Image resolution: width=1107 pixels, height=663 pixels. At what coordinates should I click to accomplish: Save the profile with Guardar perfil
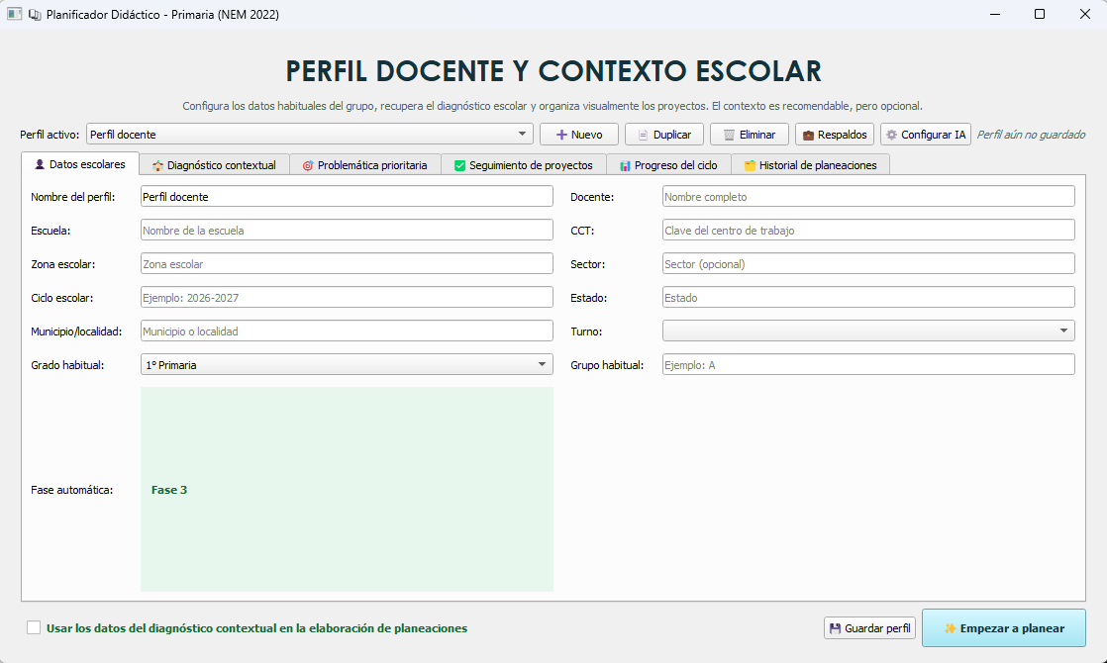point(869,627)
